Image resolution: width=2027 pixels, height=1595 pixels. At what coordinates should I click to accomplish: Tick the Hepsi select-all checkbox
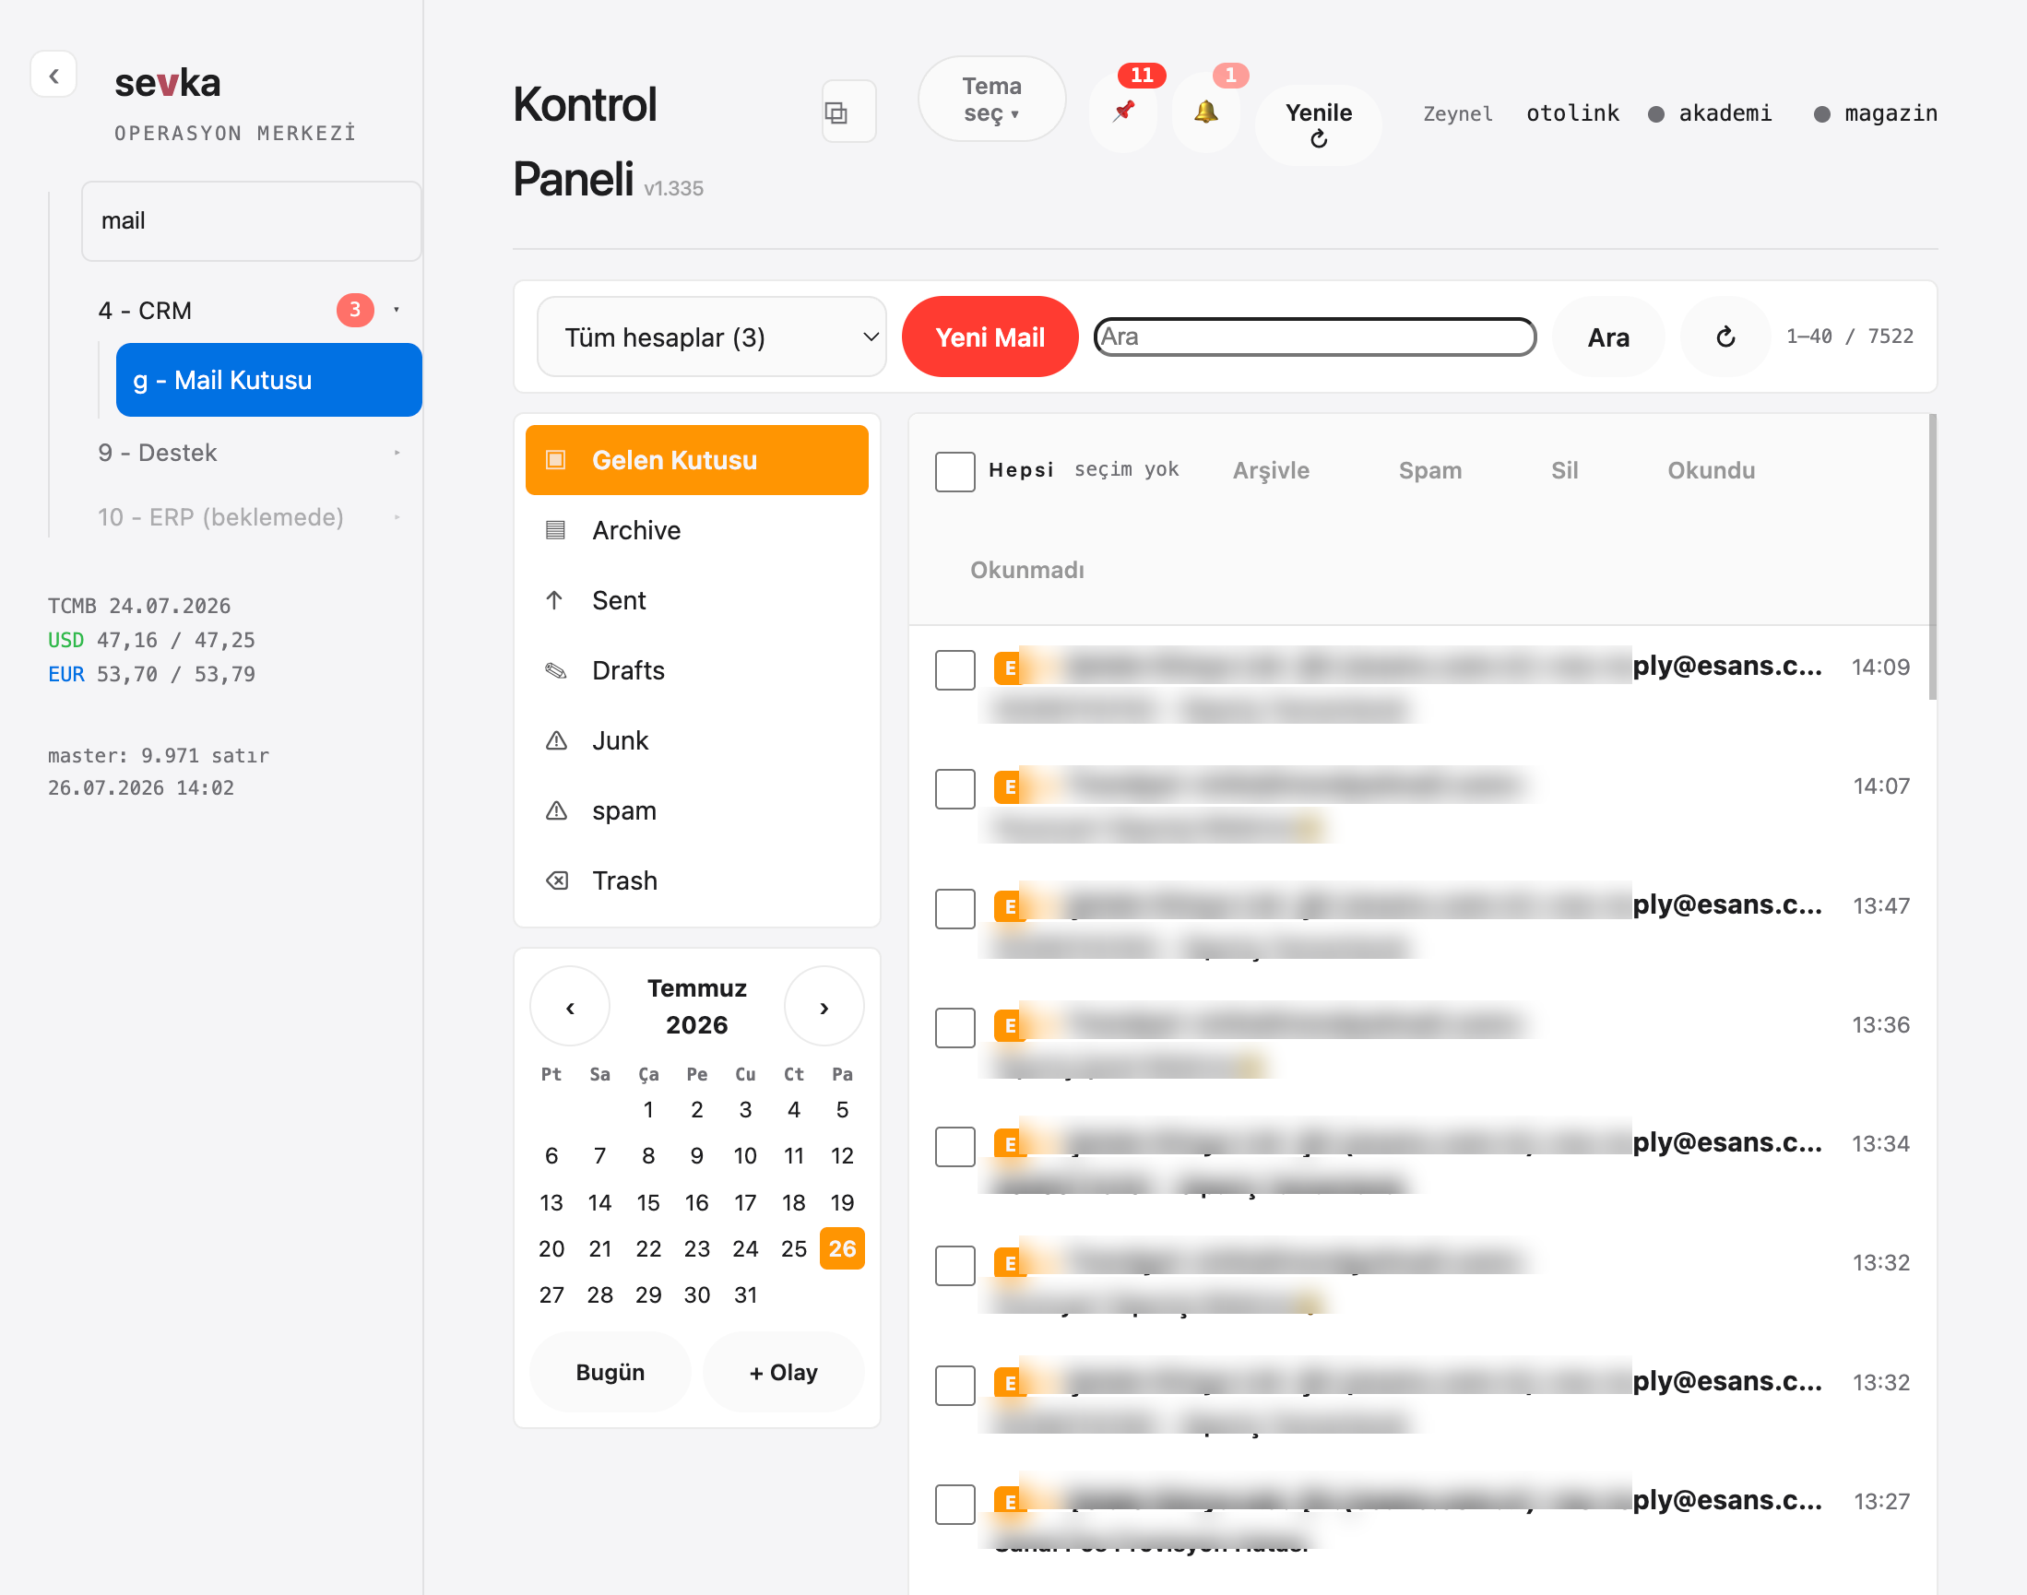point(954,470)
